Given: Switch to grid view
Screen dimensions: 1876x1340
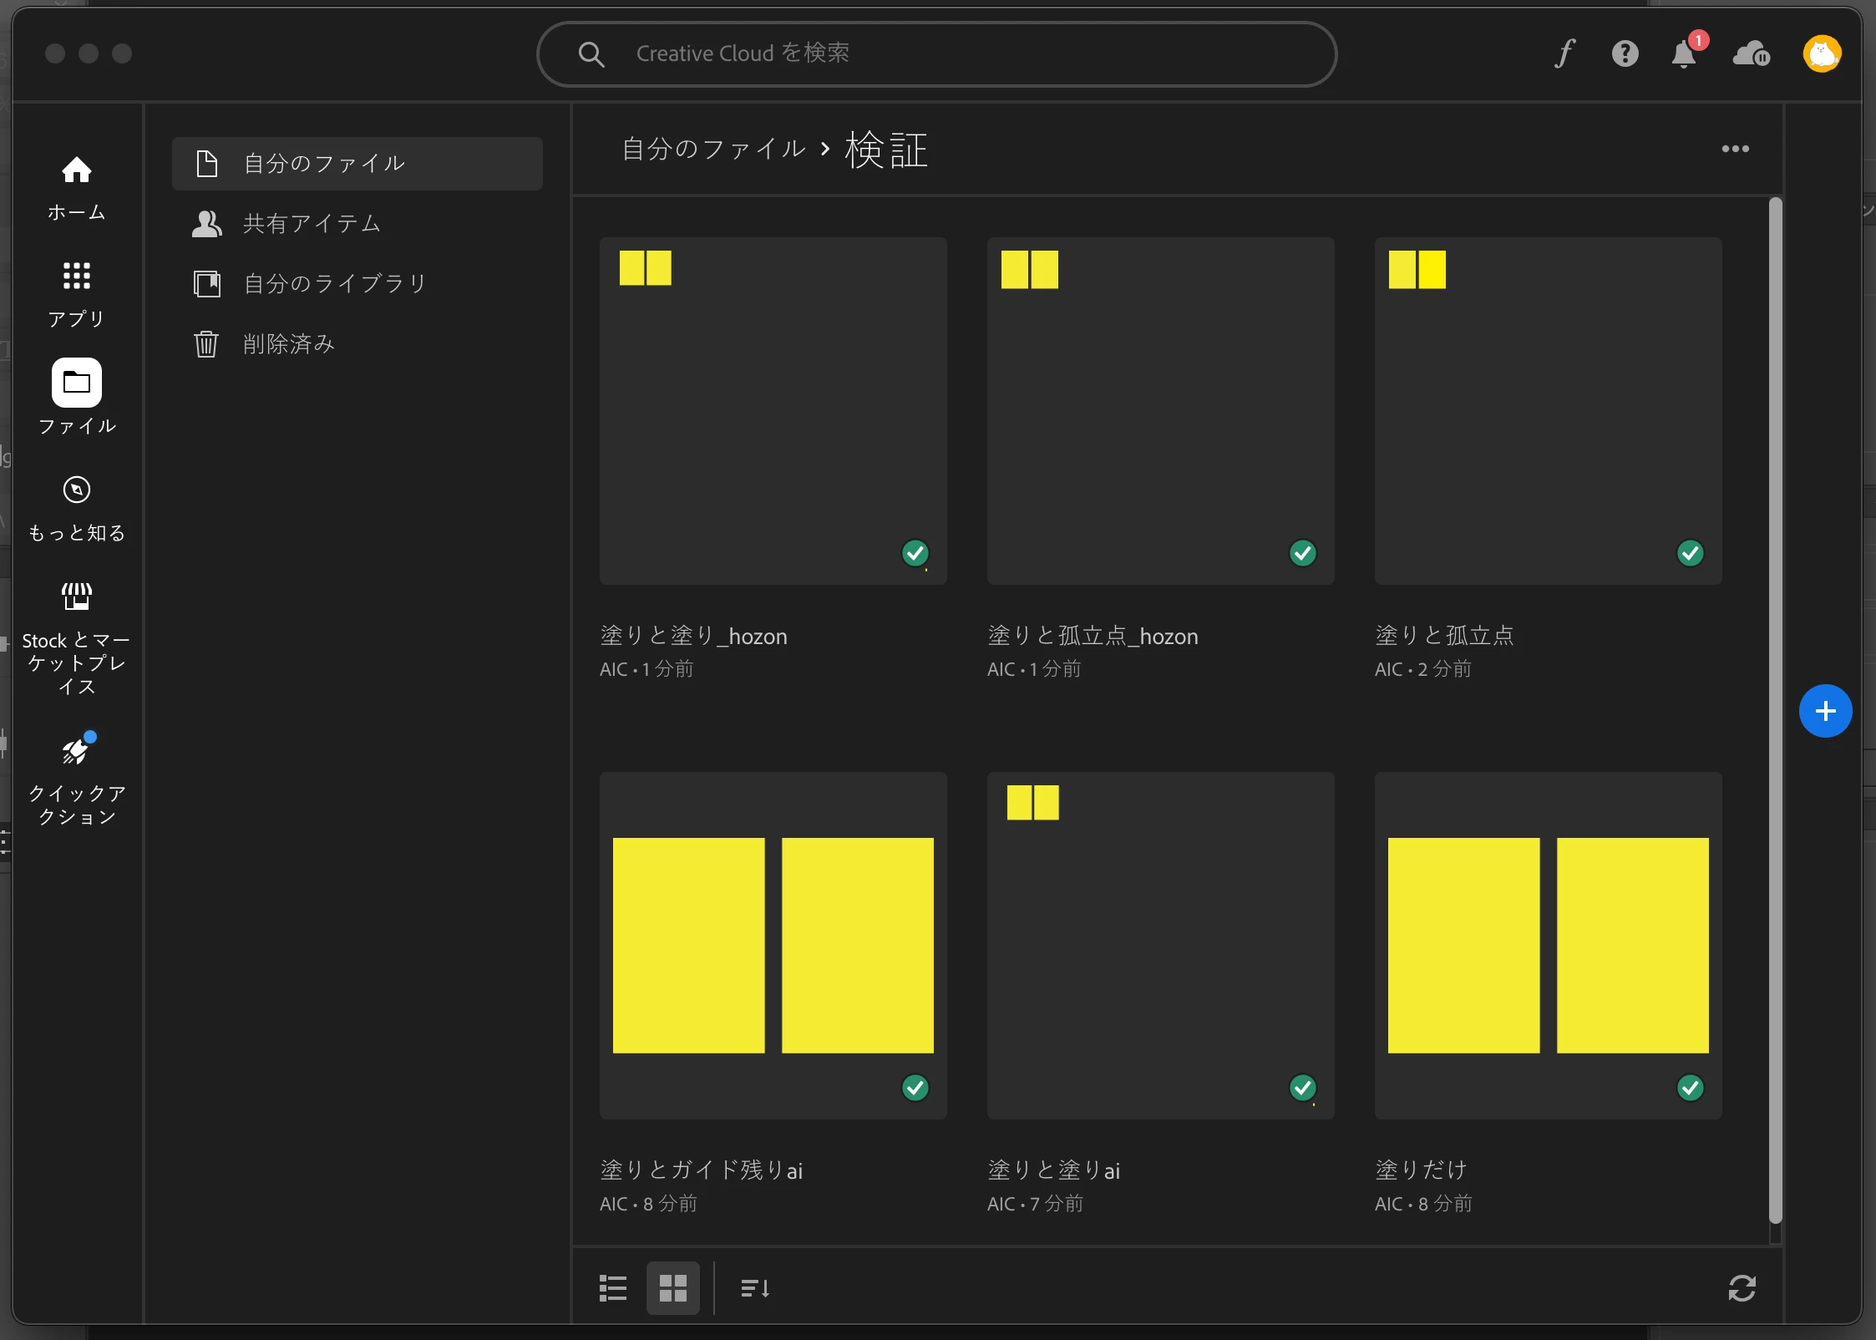Looking at the screenshot, I should coord(672,1287).
